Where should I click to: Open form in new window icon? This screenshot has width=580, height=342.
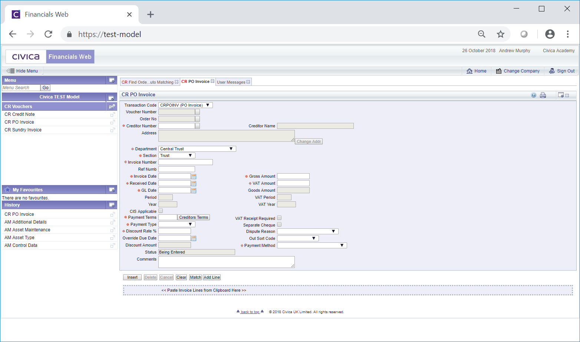[561, 95]
